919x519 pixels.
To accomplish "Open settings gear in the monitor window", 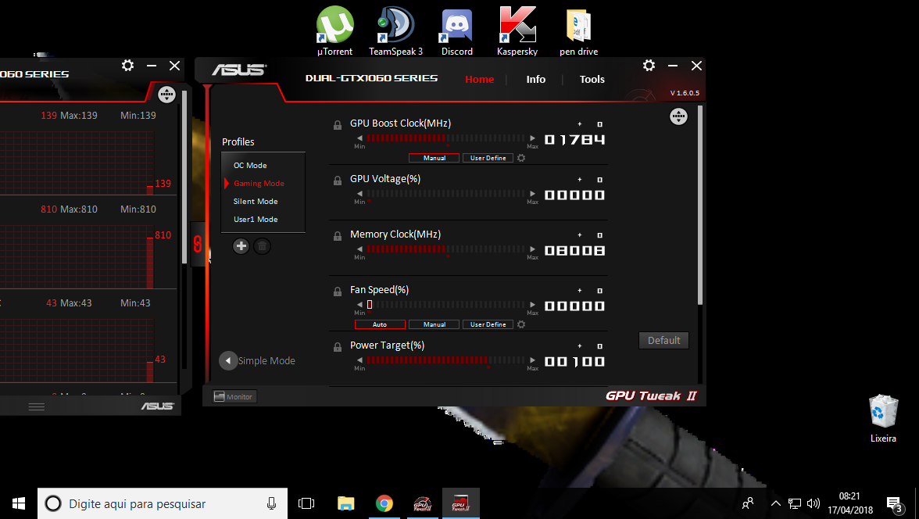I will 128,66.
